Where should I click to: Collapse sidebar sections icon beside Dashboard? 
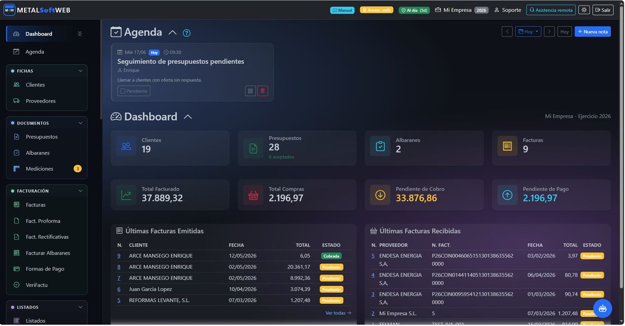pyautogui.click(x=80, y=34)
